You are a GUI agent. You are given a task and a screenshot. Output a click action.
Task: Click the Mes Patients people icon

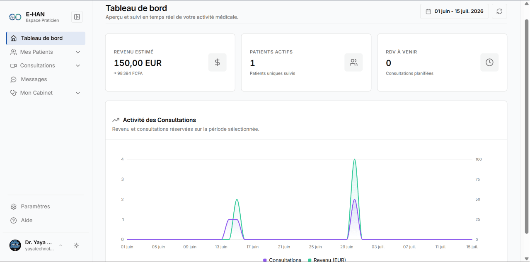click(13, 52)
